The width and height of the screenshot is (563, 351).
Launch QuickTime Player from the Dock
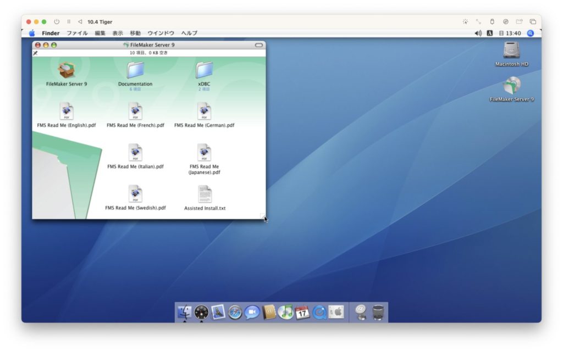(x=319, y=312)
